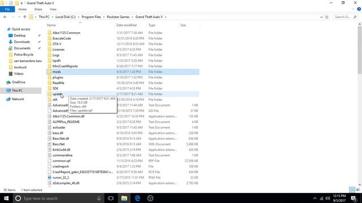Select the Licenses folder
This screenshot has height=203, width=362.
click(x=58, y=50)
